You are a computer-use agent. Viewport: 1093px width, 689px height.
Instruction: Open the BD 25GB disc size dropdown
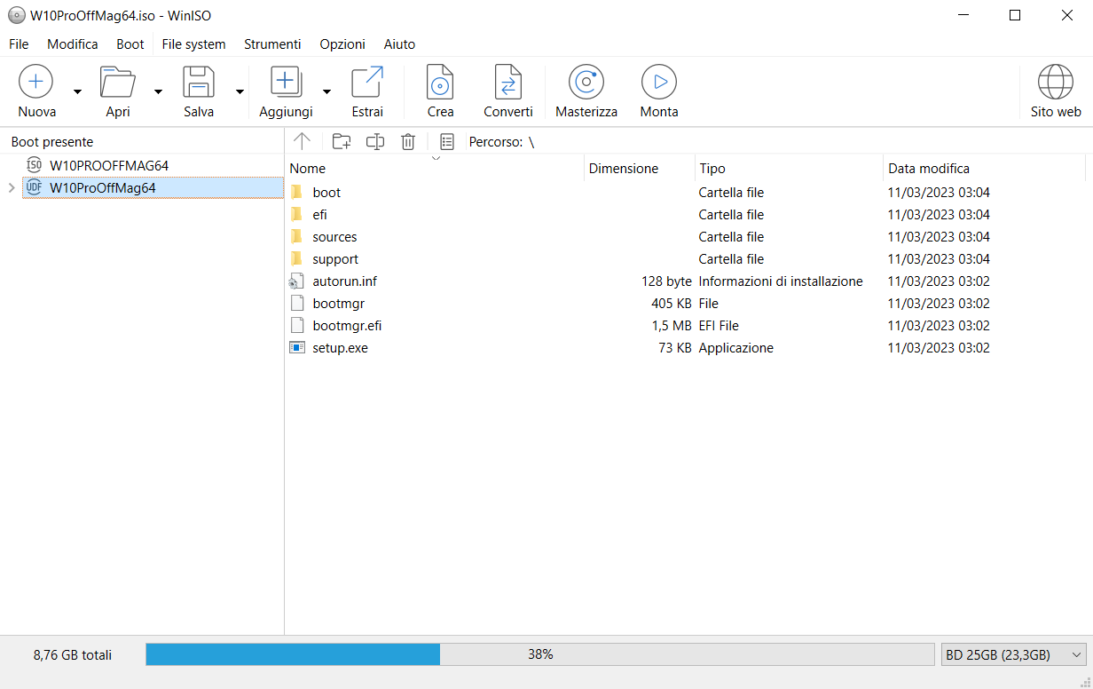click(1013, 654)
